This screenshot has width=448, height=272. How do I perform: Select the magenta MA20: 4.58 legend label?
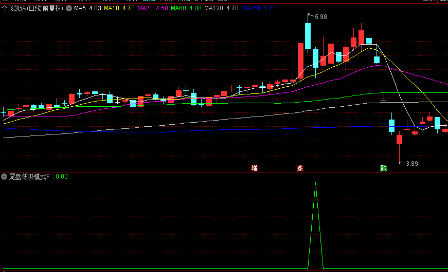coord(153,8)
